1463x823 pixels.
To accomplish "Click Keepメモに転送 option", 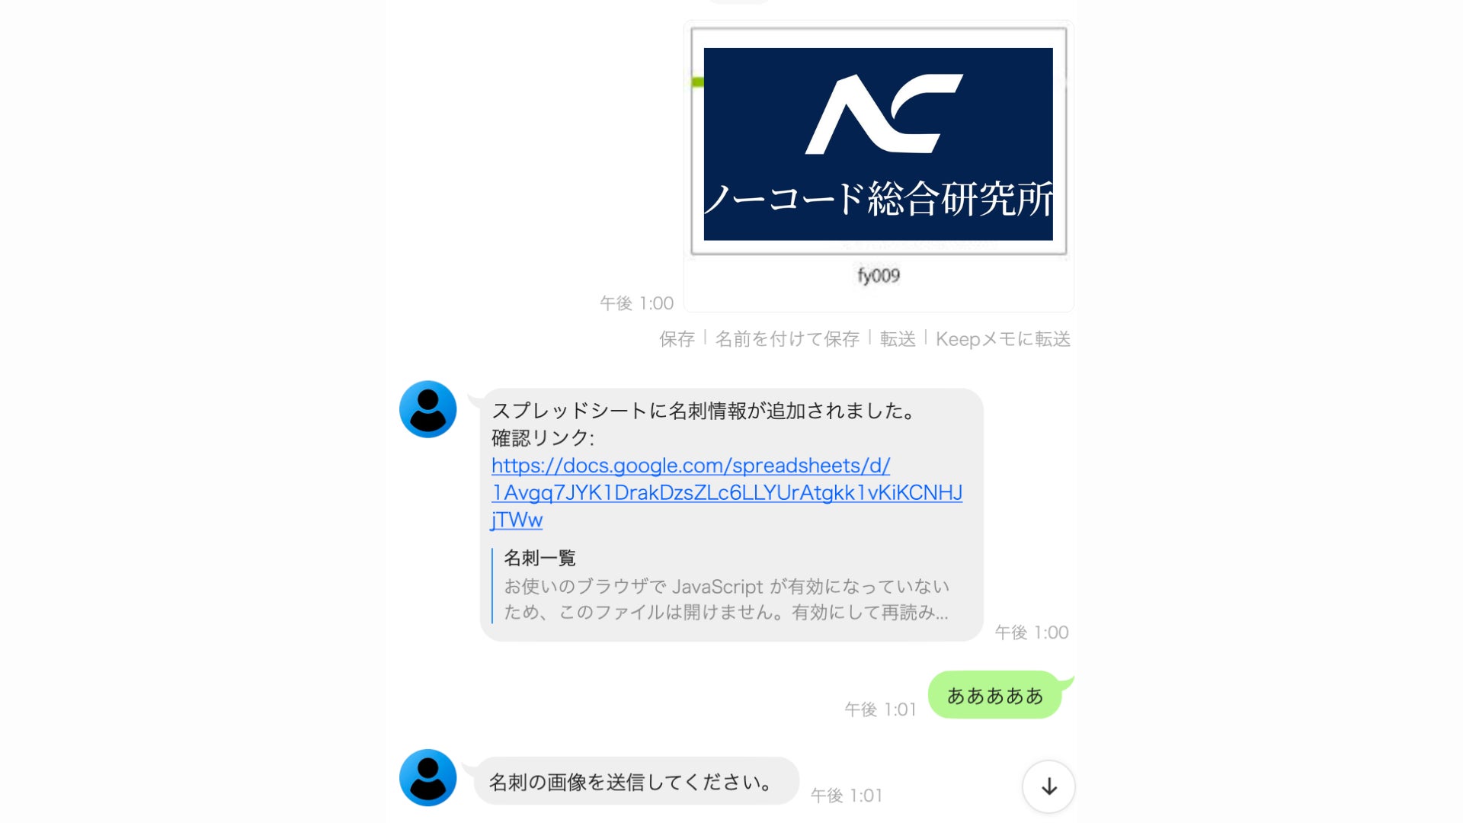I will (1003, 339).
